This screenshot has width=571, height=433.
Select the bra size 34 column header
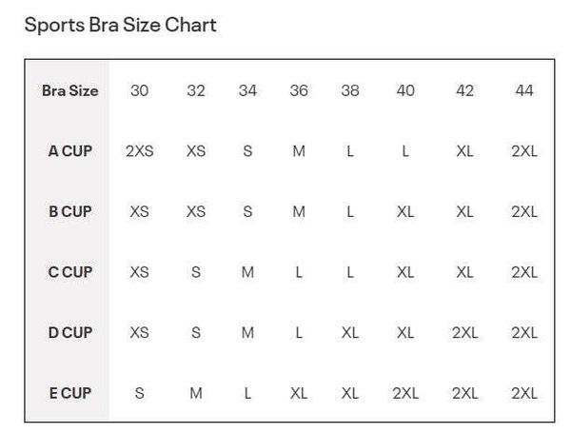[247, 90]
